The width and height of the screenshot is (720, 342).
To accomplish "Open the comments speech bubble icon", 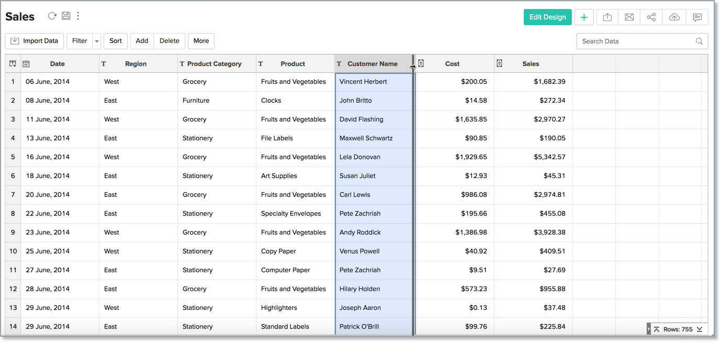I will 697,17.
